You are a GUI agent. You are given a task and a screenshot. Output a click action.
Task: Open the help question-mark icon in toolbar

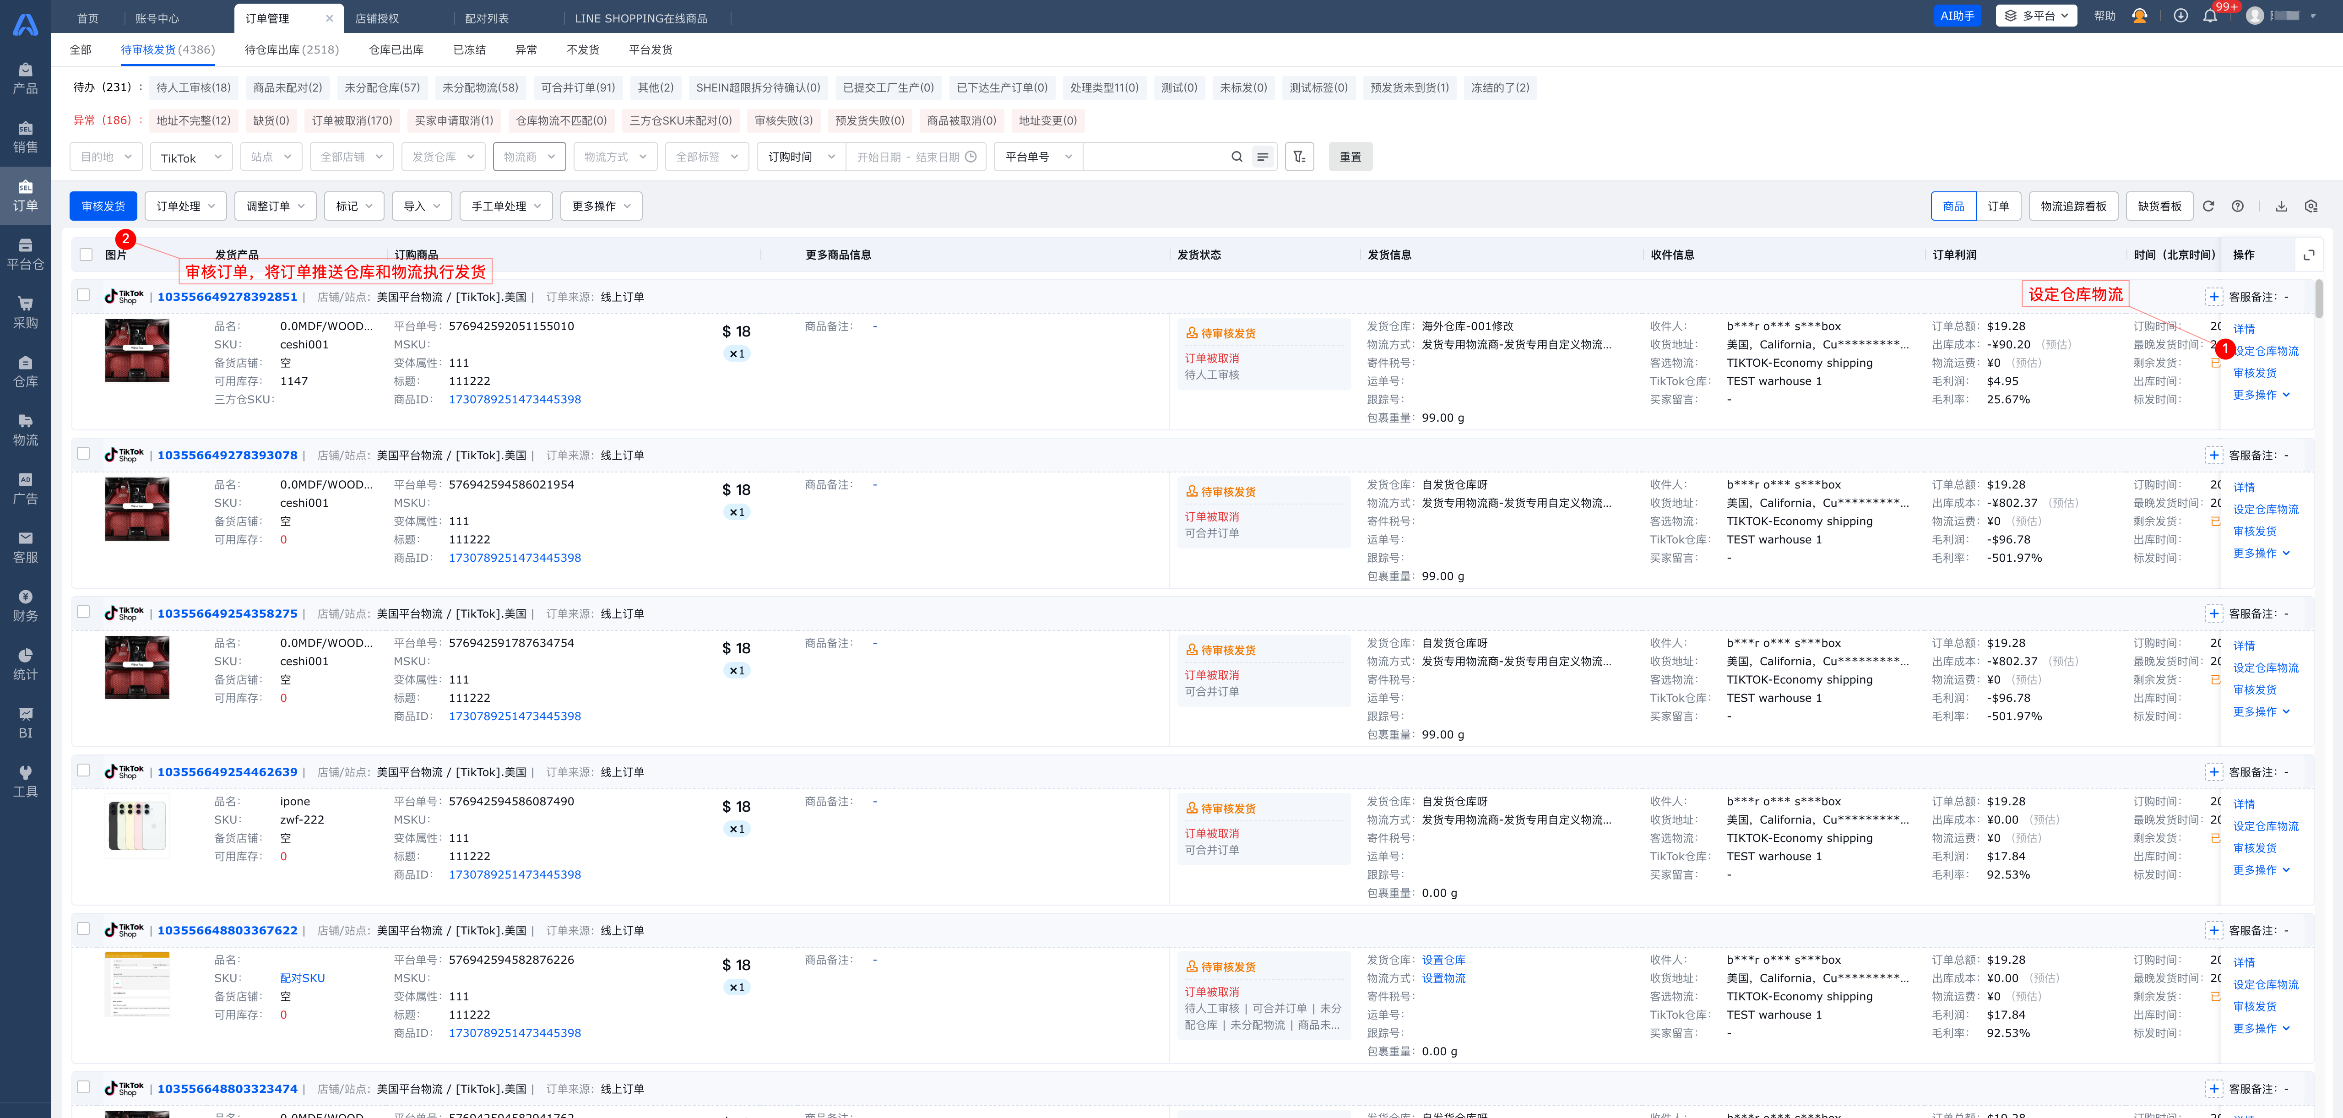click(x=2238, y=206)
